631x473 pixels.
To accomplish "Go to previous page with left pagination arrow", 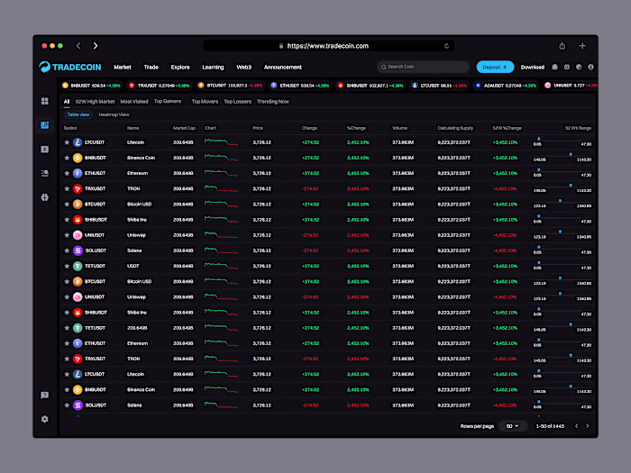I will tap(576, 426).
